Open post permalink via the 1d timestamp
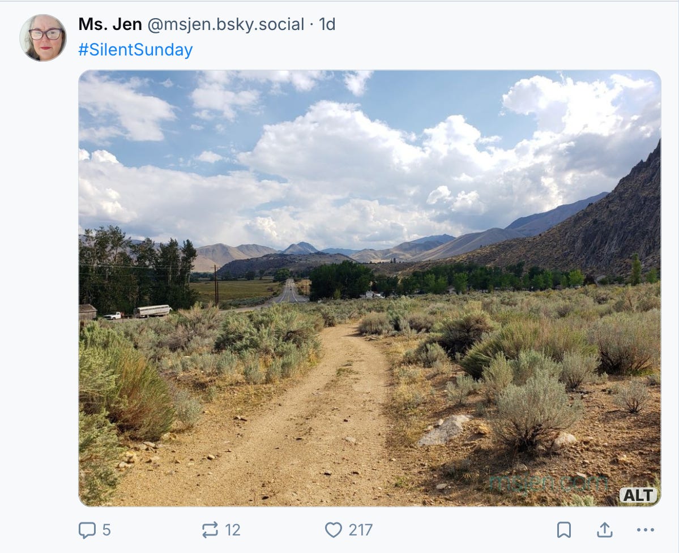Viewport: 679px width, 553px height. pos(327,24)
